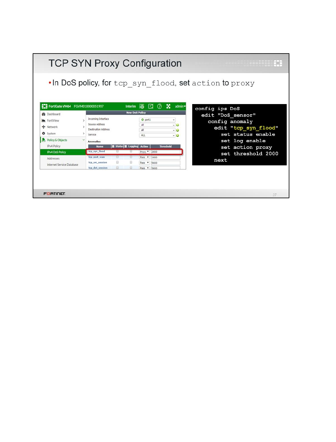Expand the Network menu chevron
The width and height of the screenshot is (336, 442).
pos(84,127)
